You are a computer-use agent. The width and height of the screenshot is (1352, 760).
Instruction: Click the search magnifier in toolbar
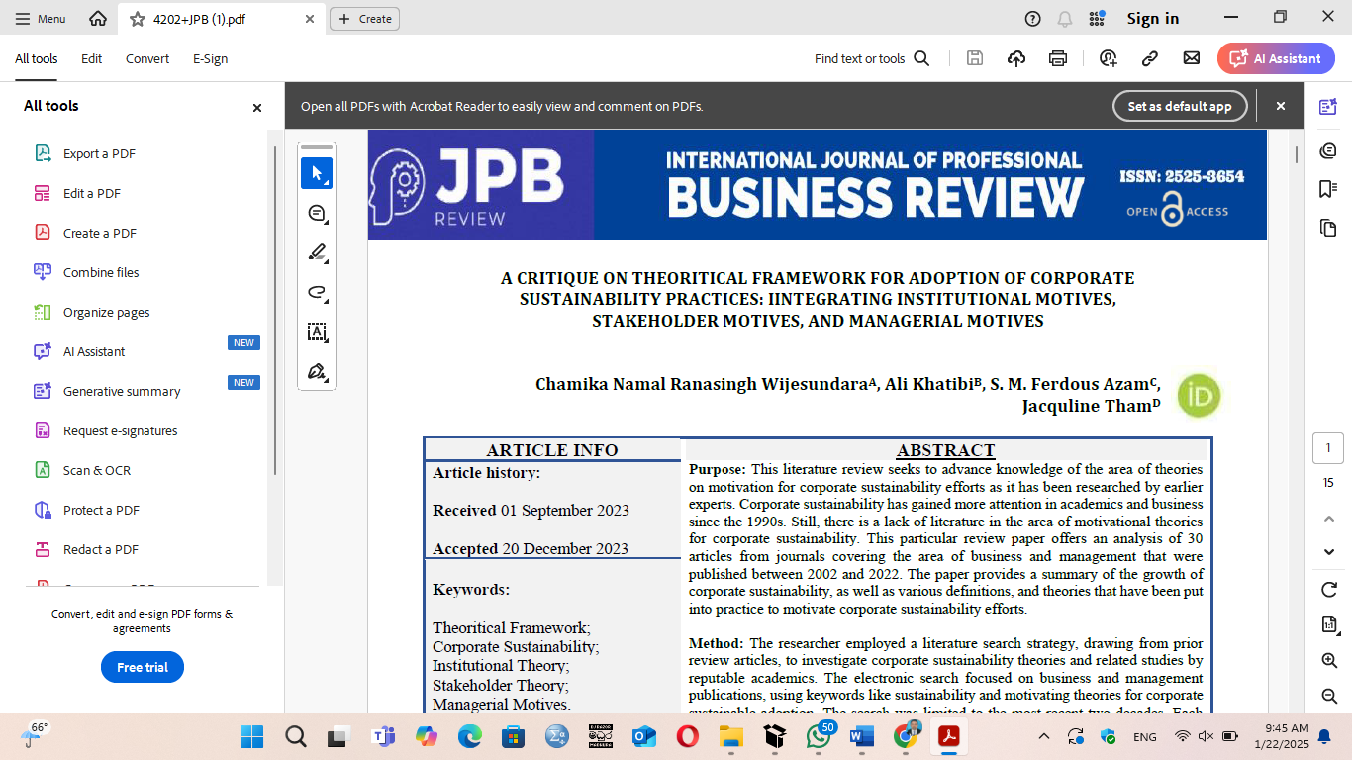[921, 58]
